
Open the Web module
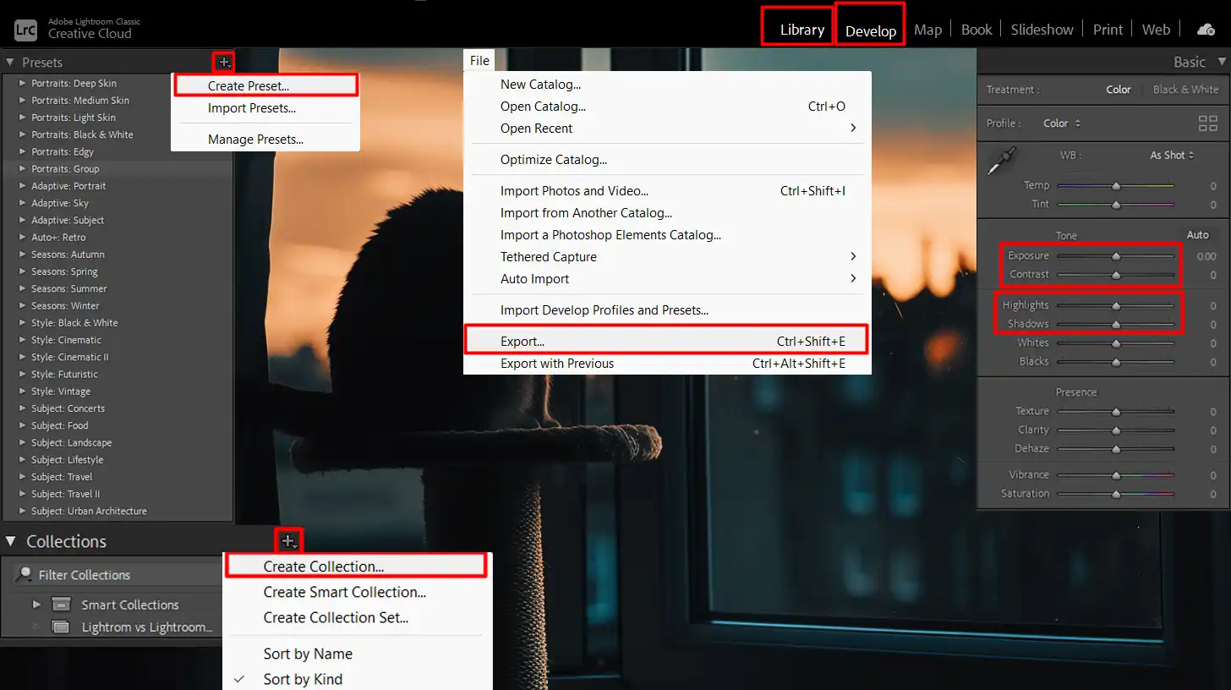[1156, 30]
